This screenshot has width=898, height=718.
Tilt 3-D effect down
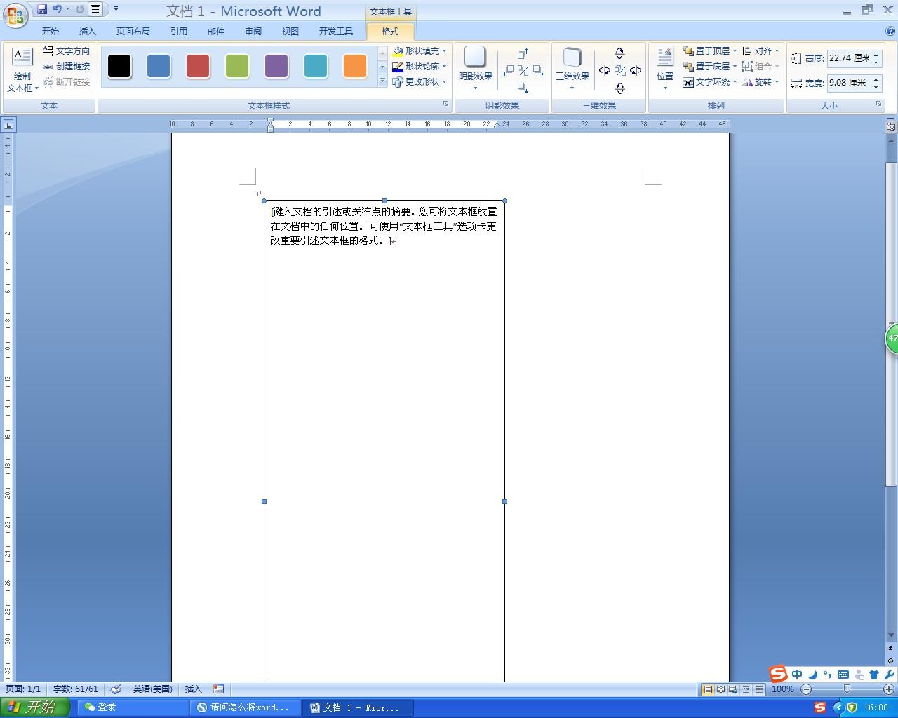pos(619,88)
